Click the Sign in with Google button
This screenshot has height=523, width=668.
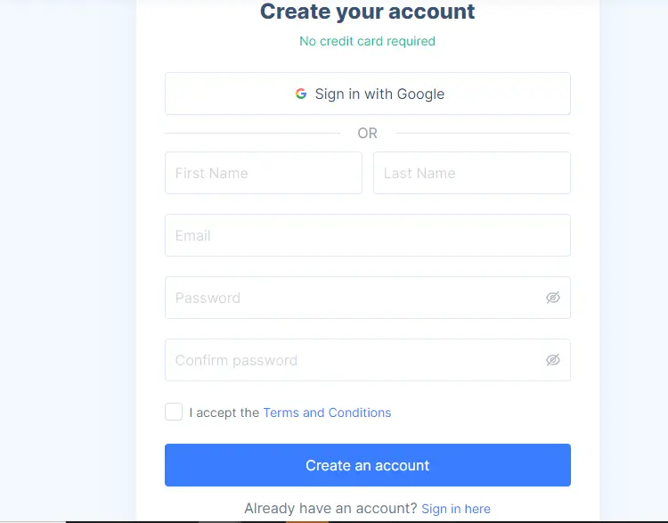click(368, 94)
